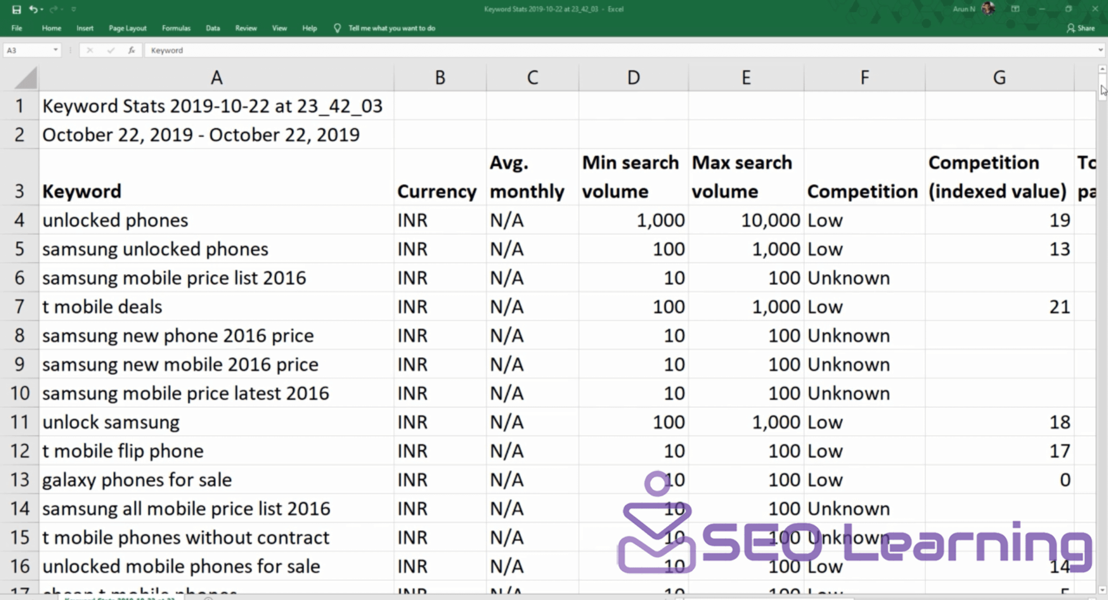1108x600 pixels.
Task: Expand the formula bar chevron
Action: tap(1100, 50)
